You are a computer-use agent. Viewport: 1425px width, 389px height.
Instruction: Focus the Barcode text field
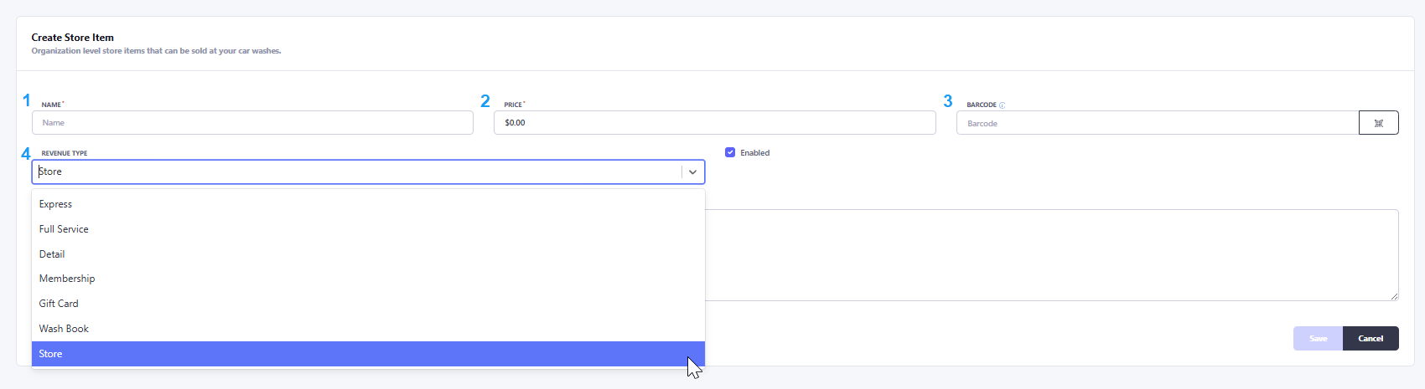pos(1157,123)
